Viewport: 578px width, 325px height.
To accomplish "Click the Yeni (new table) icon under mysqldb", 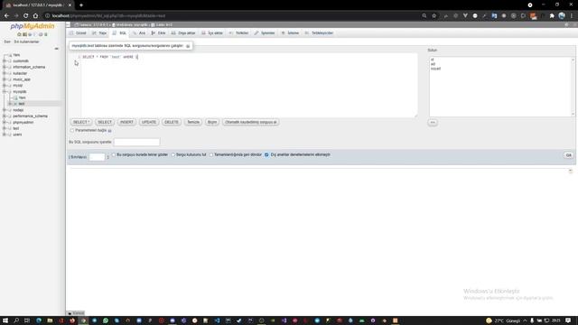I will [x=15, y=97].
